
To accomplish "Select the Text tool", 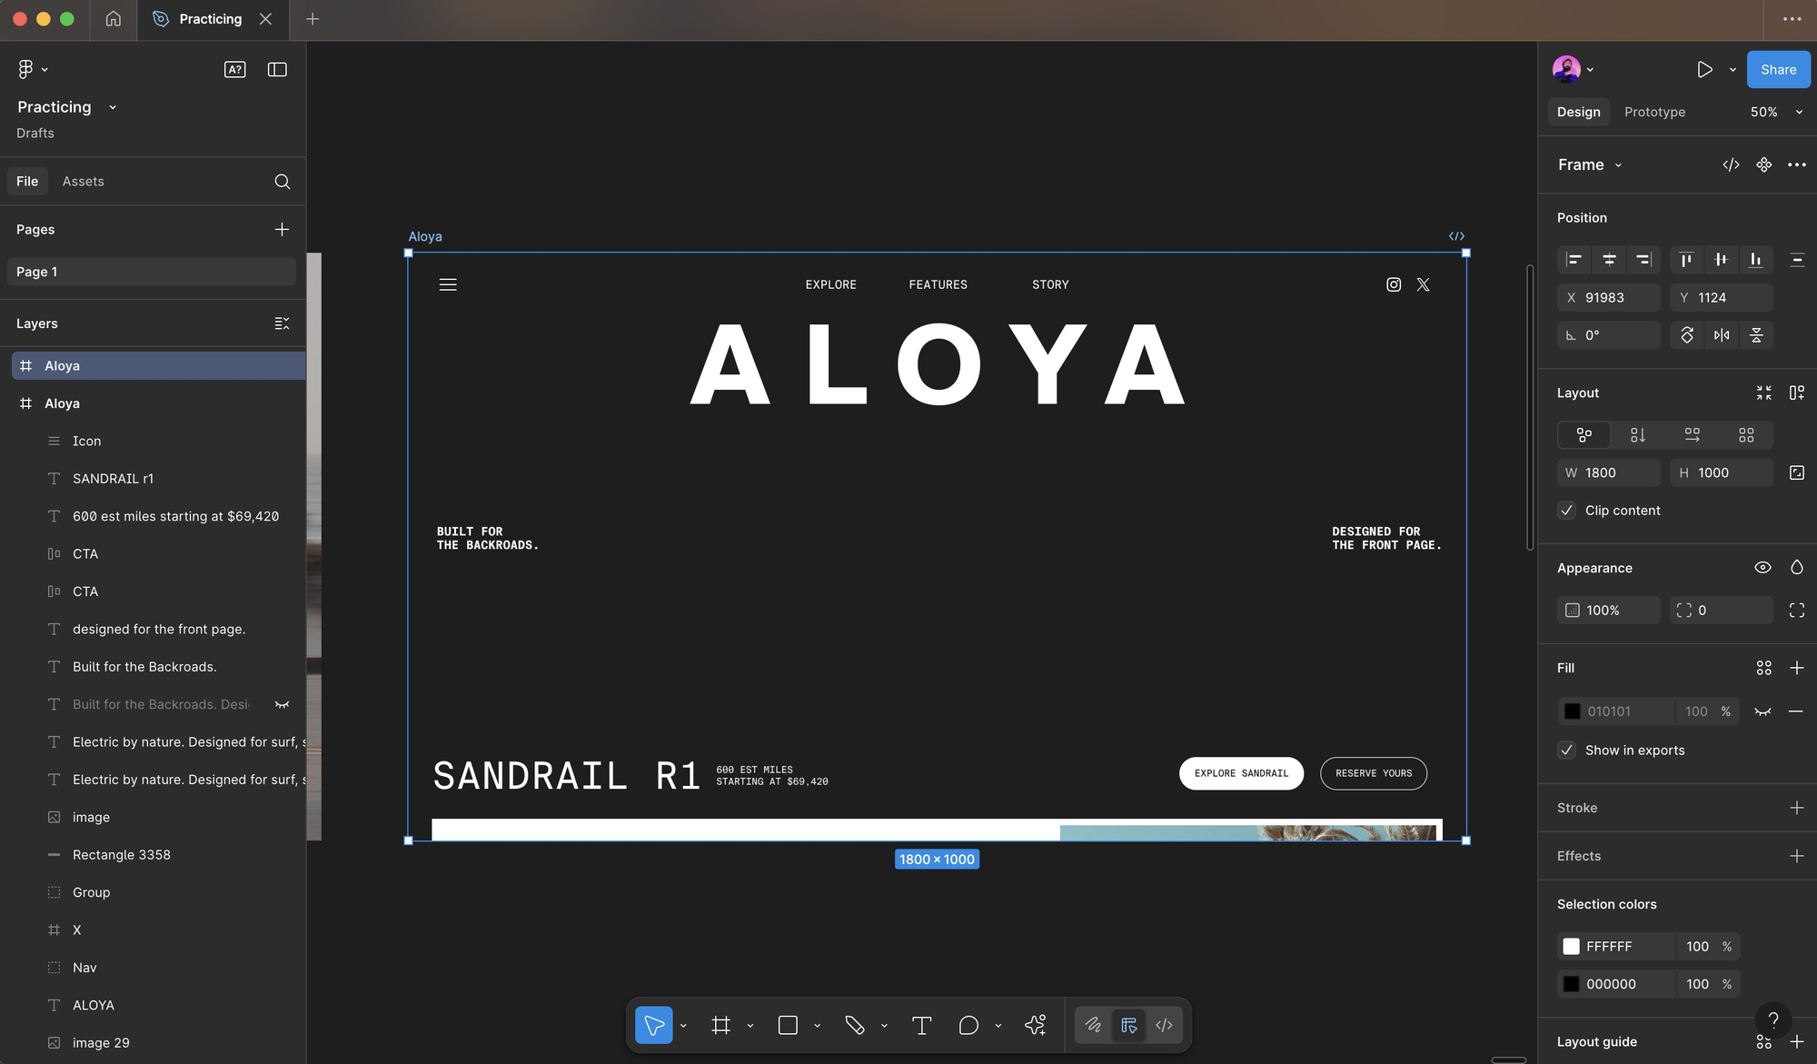I will coord(921,1025).
